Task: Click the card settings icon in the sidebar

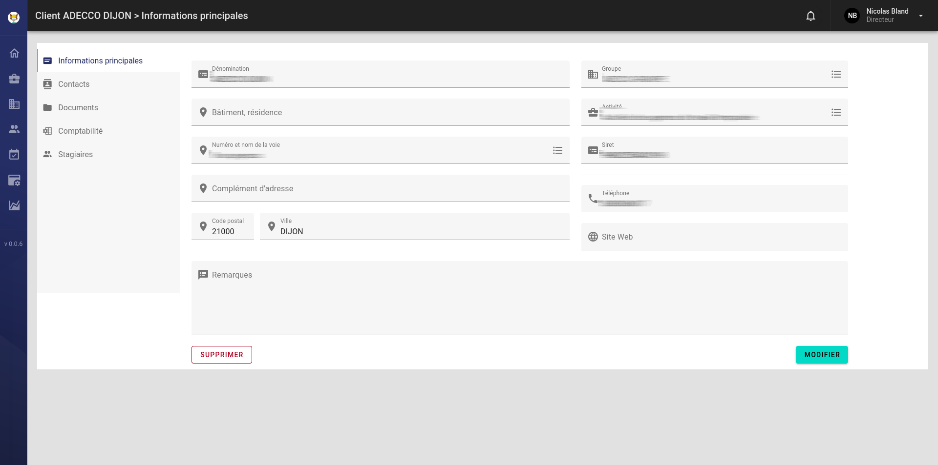Action: tap(14, 180)
